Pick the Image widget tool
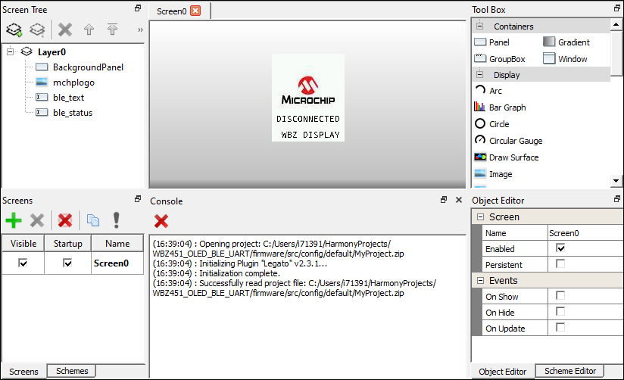Screen dimensions: 624x380 coord(494,174)
